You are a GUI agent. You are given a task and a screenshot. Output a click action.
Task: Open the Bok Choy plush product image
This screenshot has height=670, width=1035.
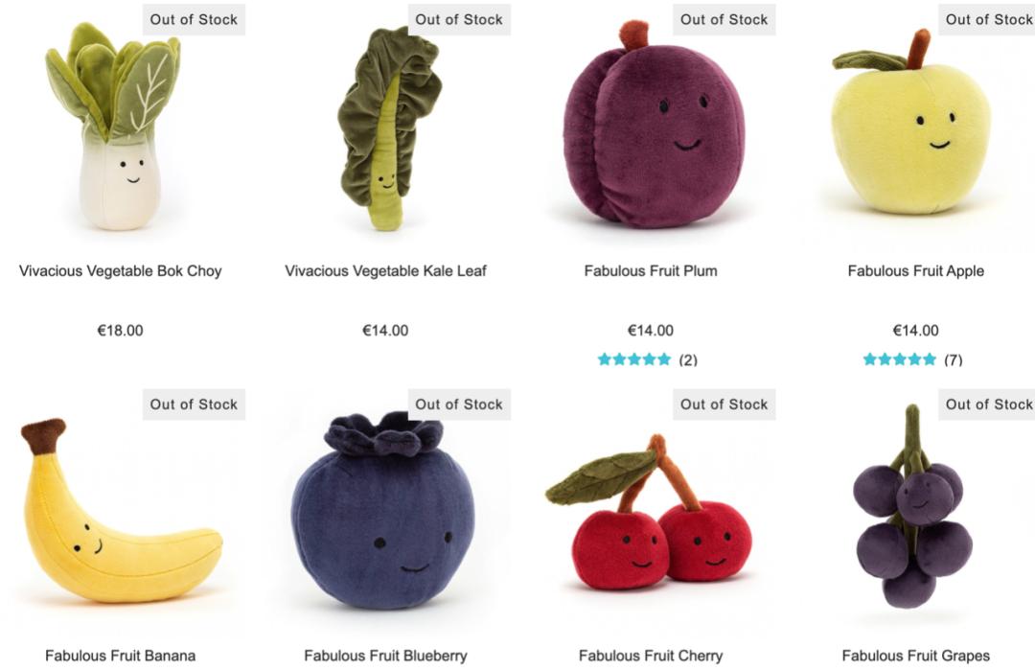click(x=113, y=127)
